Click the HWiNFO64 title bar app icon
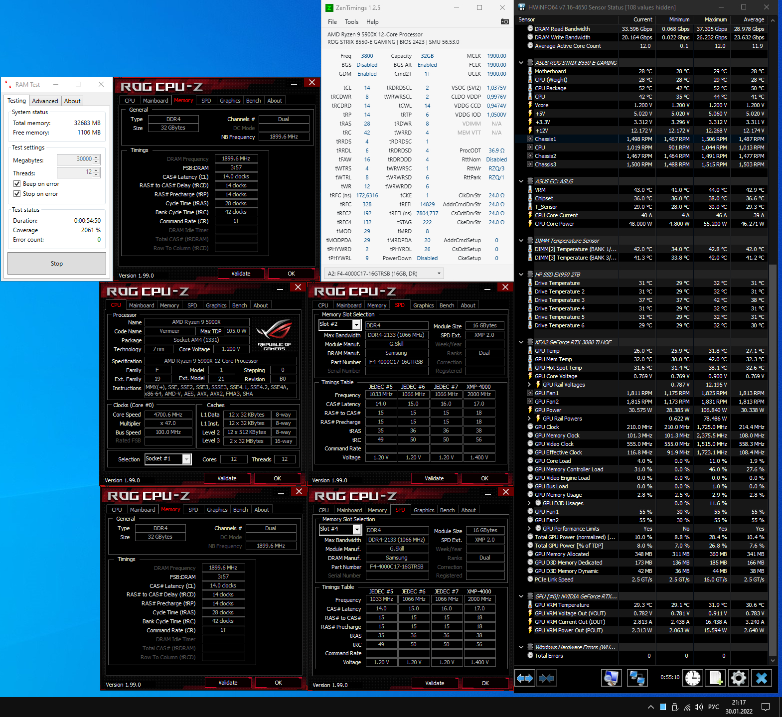Screen dimensions: 782x717 [522, 7]
